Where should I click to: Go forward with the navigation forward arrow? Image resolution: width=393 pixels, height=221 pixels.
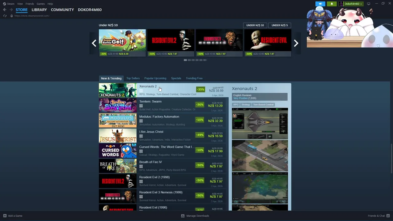click(x=11, y=10)
